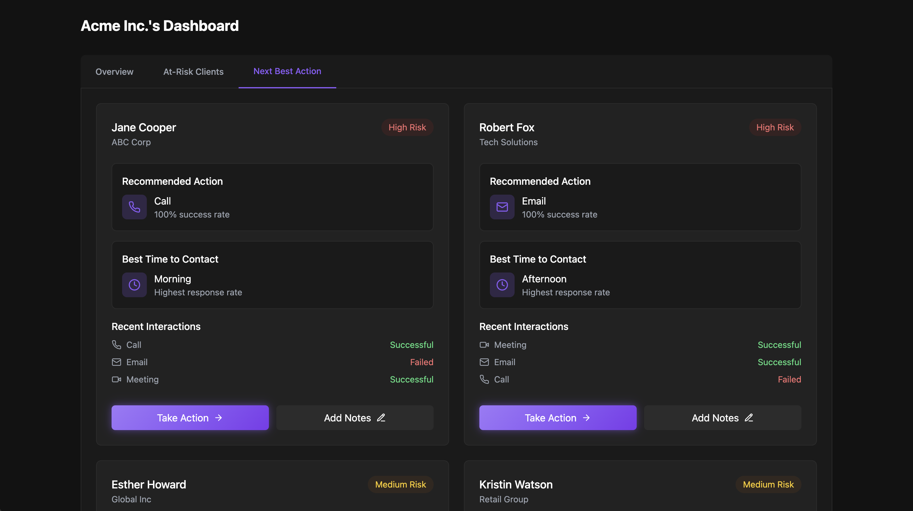Viewport: 913px width, 511px height.
Task: Select the Jane Cooper client name
Action: (143, 127)
